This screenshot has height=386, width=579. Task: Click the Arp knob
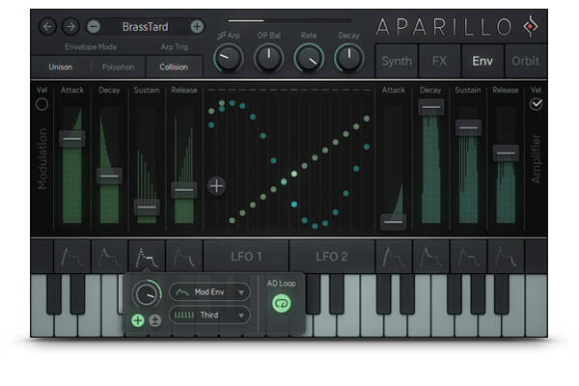coord(229,58)
